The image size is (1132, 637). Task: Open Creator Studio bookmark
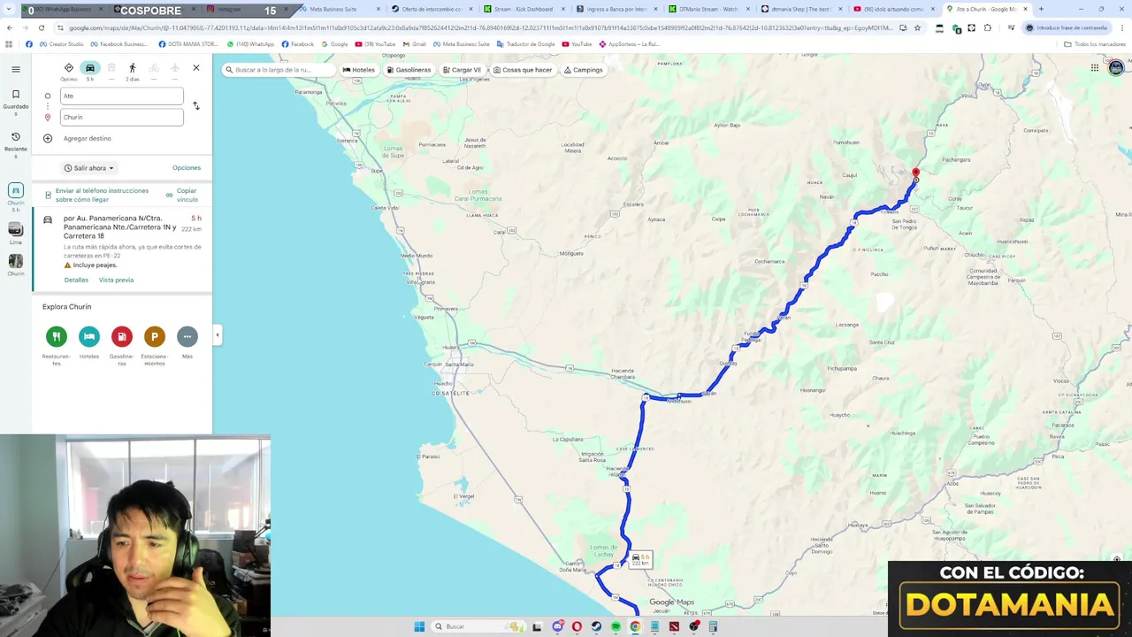61,44
